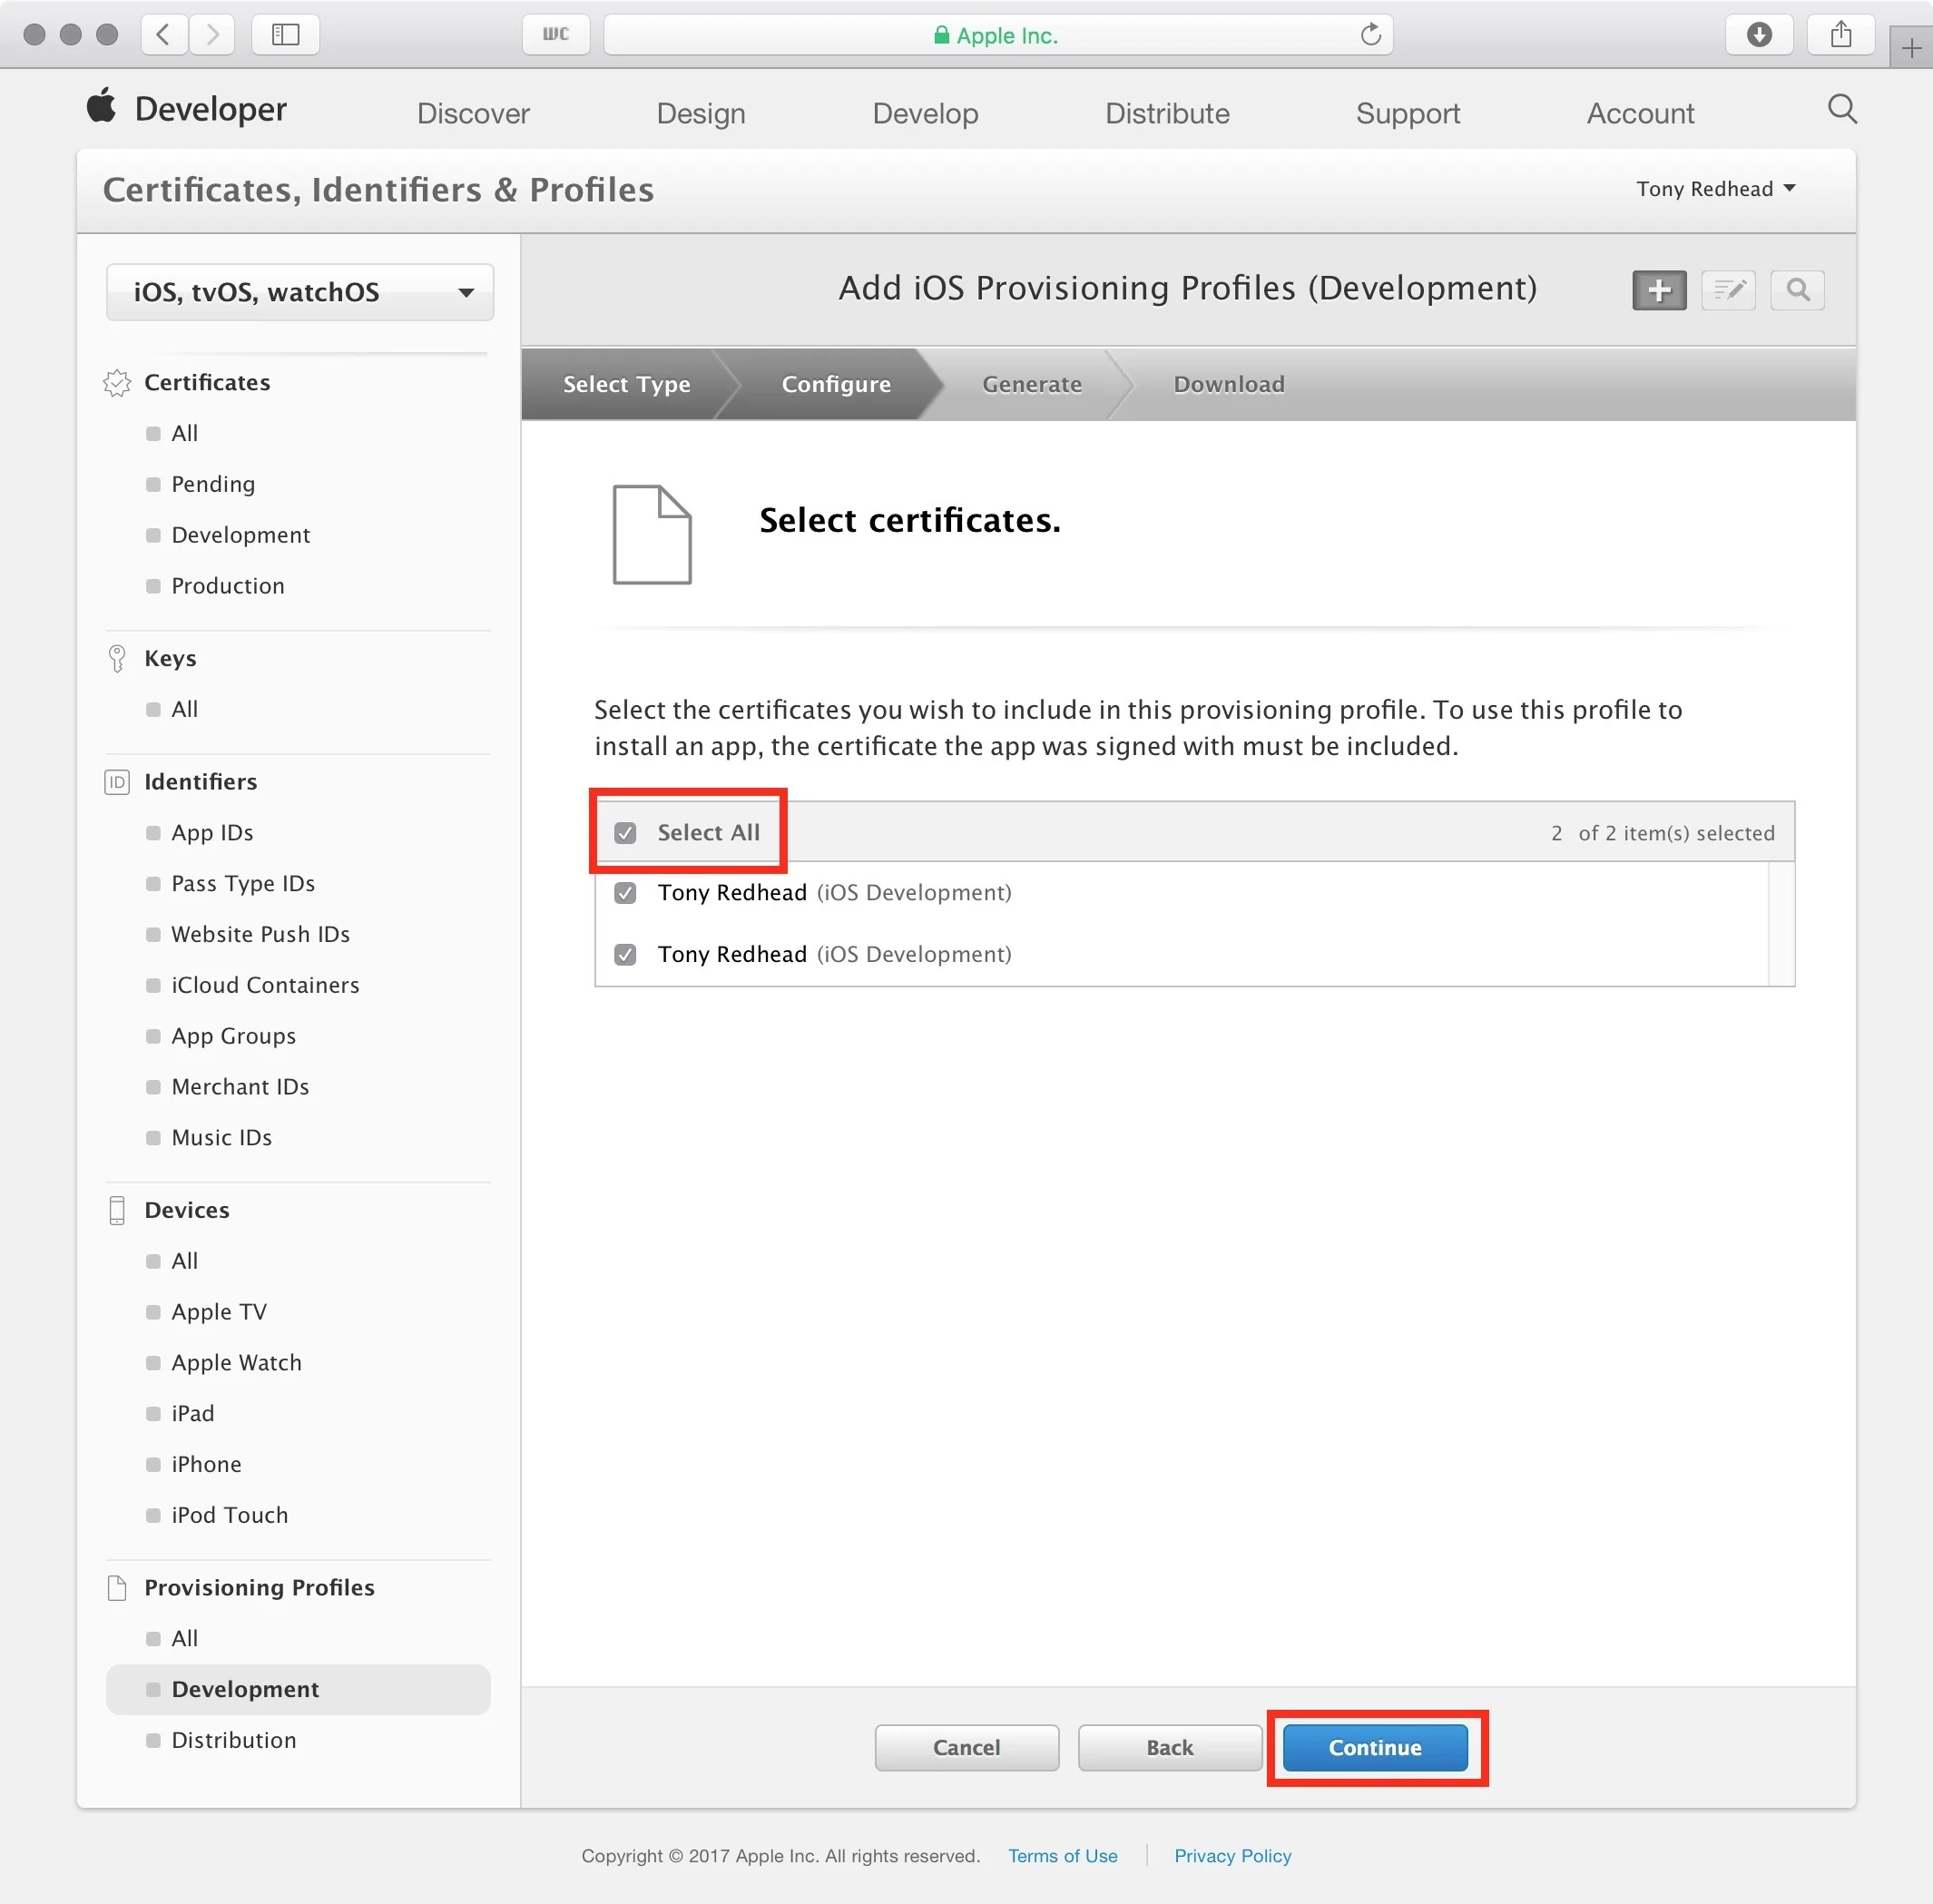Open Pending certificates

click(x=213, y=484)
